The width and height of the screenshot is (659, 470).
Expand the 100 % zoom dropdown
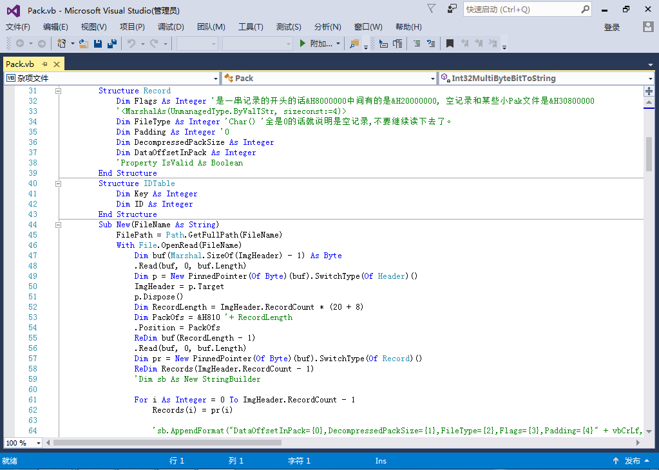(39, 443)
